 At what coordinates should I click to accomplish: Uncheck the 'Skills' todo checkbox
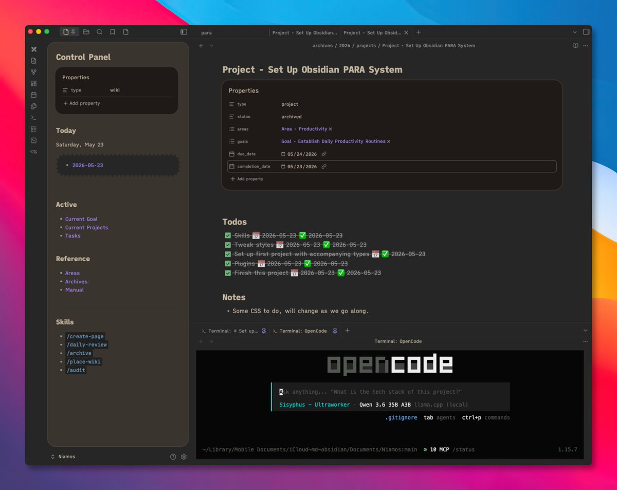(x=228, y=235)
